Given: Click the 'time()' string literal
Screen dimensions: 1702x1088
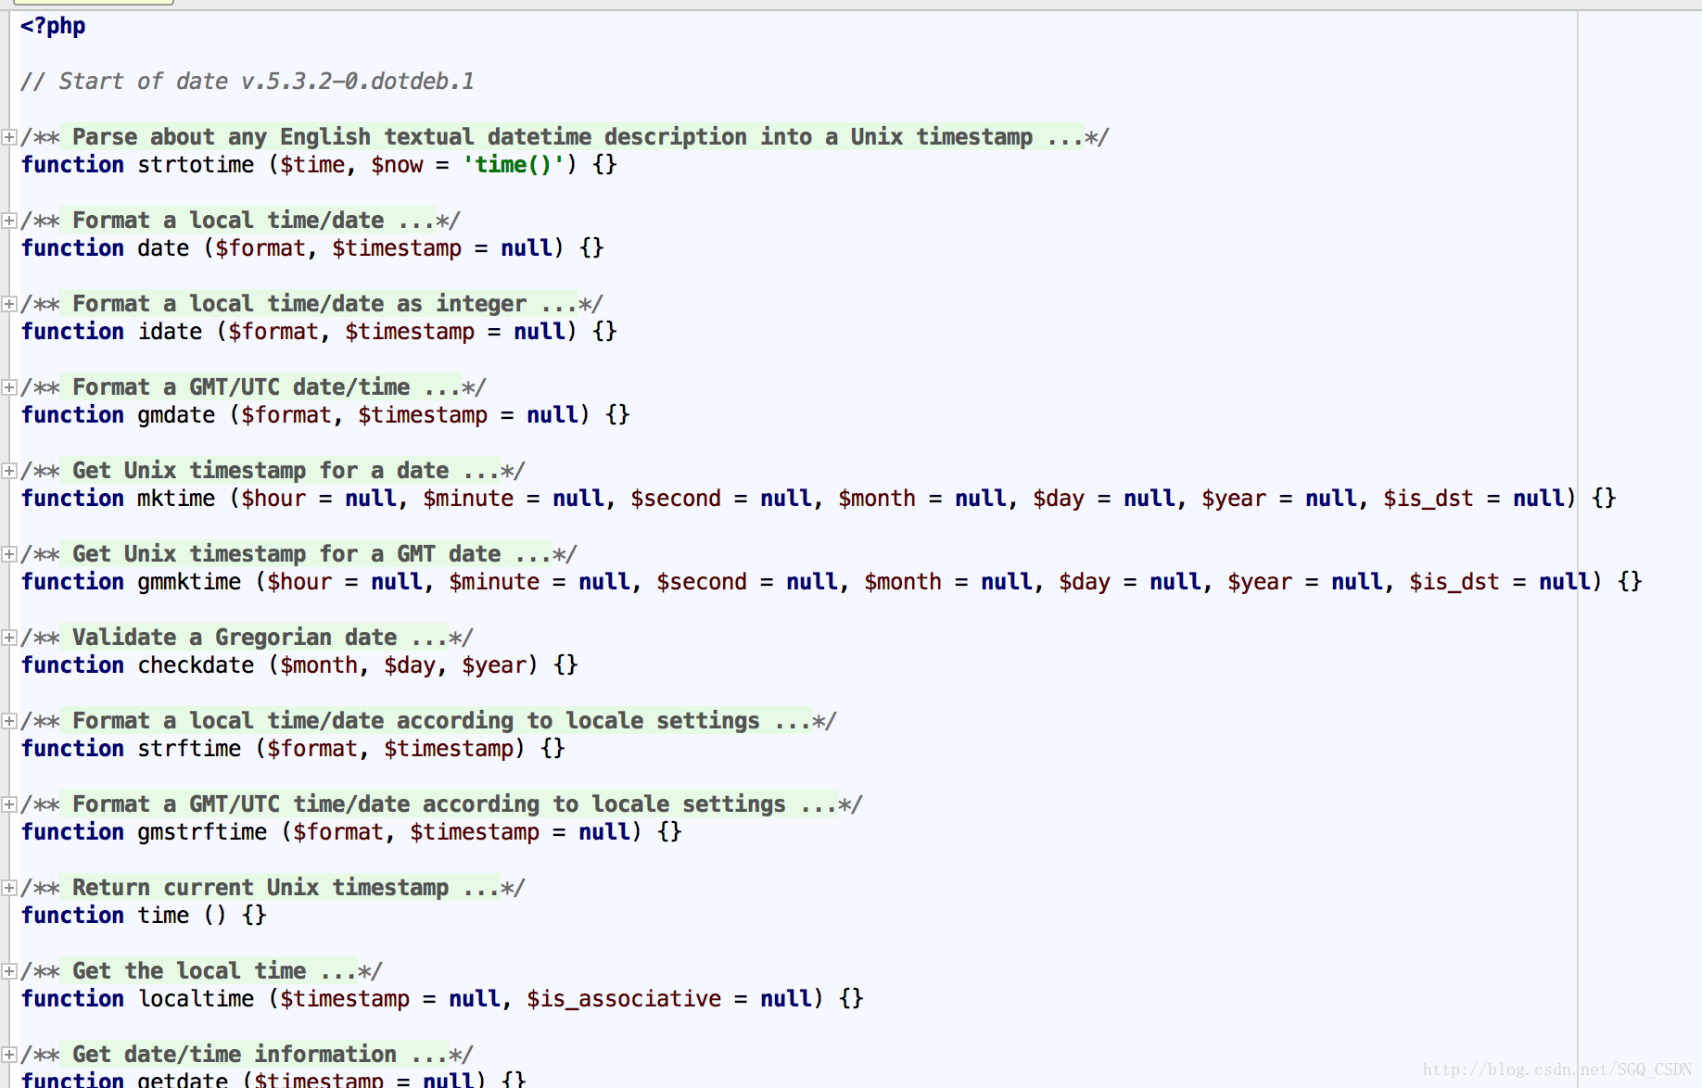Looking at the screenshot, I should point(514,165).
